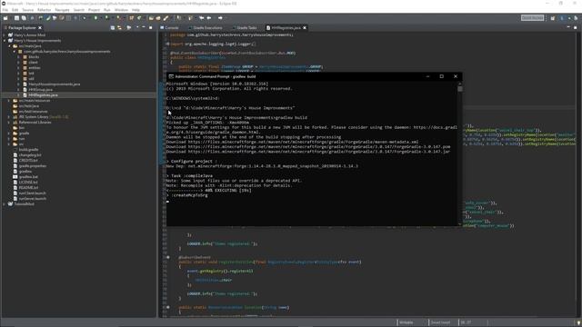The height and width of the screenshot is (327, 582).
Task: Select HHRegistries.java in tree
Action: click(43, 94)
